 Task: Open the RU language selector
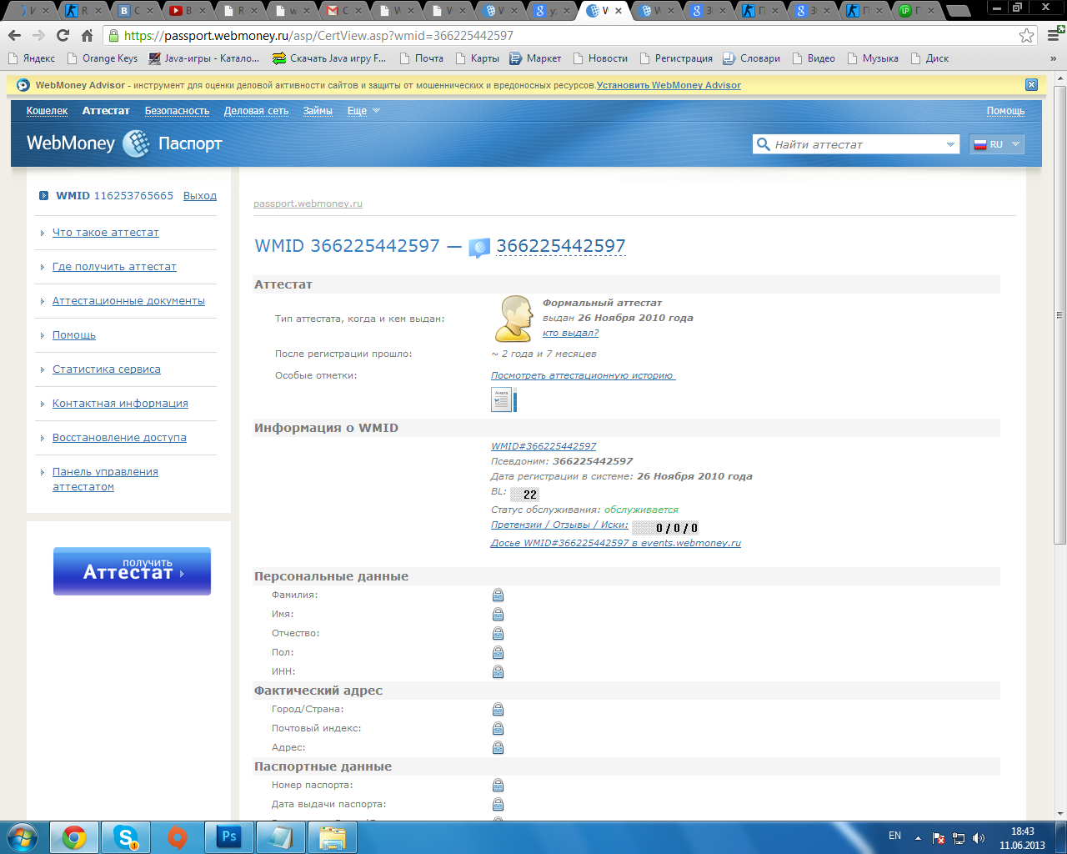997,144
